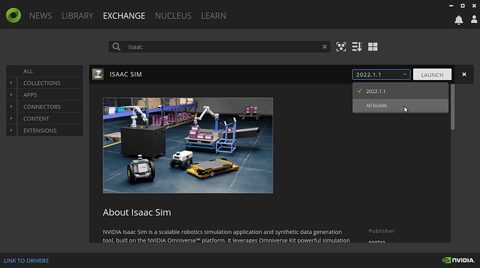Select the CONTENT category
The width and height of the screenshot is (480, 268).
(x=50, y=119)
